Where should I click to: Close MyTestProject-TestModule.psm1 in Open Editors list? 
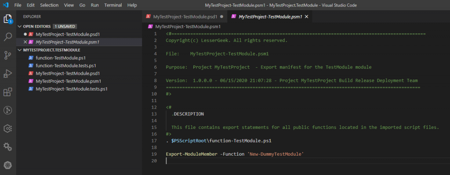[x=25, y=42]
